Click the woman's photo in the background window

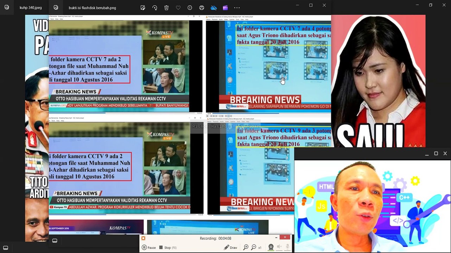click(x=378, y=81)
